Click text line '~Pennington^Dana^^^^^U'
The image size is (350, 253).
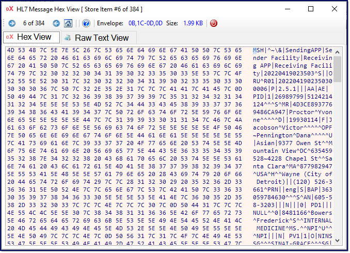coord(292,136)
